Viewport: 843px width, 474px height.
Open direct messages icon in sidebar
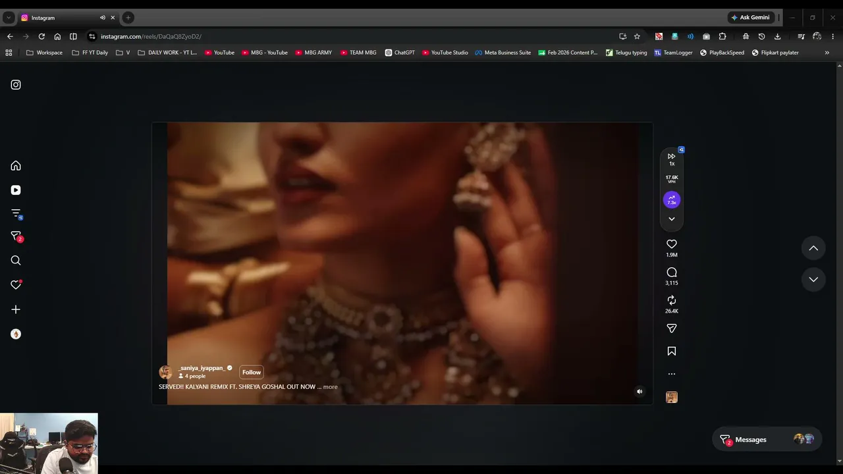coord(16,236)
